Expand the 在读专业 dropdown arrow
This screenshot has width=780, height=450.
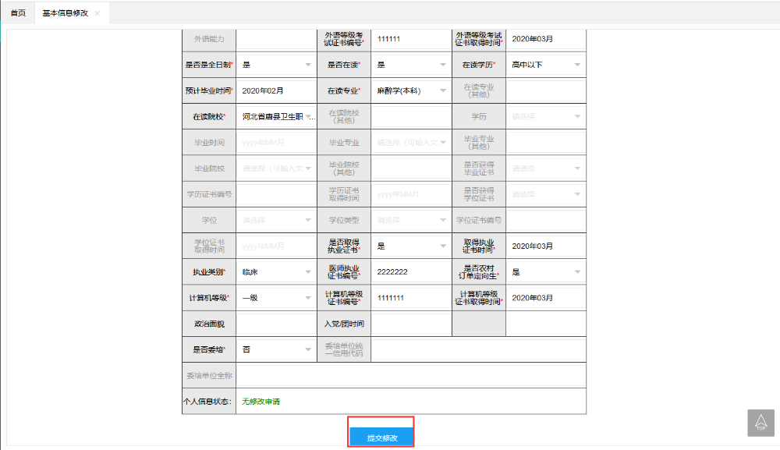point(443,90)
